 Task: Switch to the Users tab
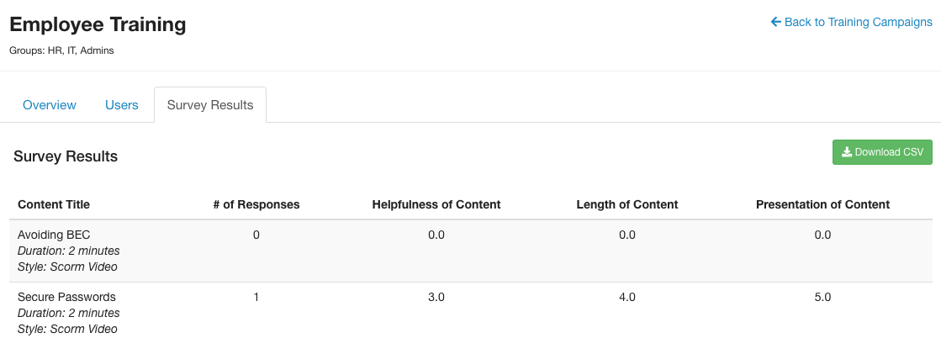[x=122, y=105]
